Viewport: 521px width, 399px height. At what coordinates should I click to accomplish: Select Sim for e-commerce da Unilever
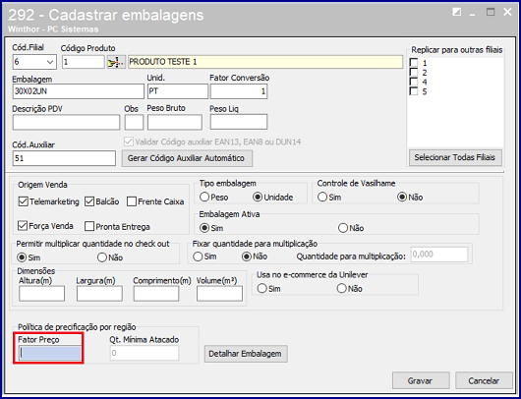point(262,288)
